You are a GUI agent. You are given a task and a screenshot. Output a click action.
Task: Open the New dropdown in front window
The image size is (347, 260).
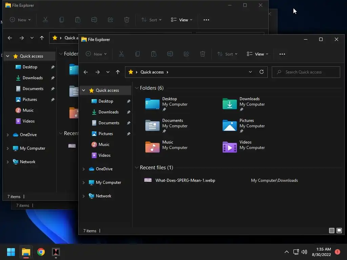96,54
